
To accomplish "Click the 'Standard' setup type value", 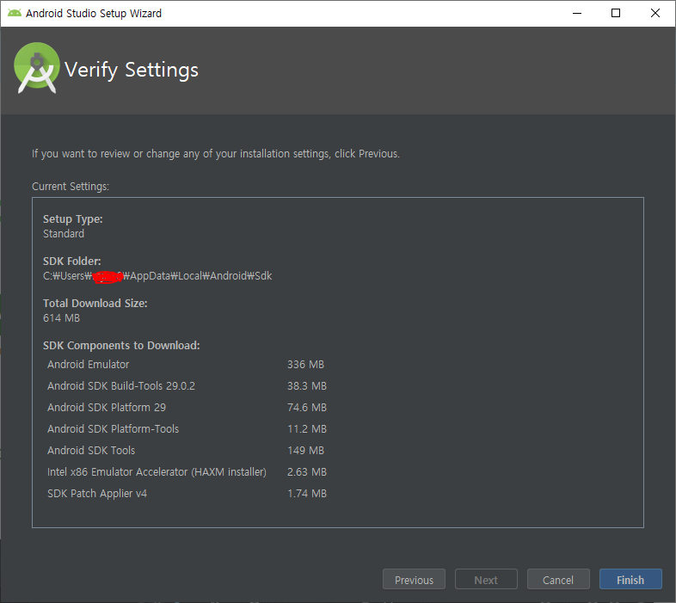I will (x=64, y=234).
